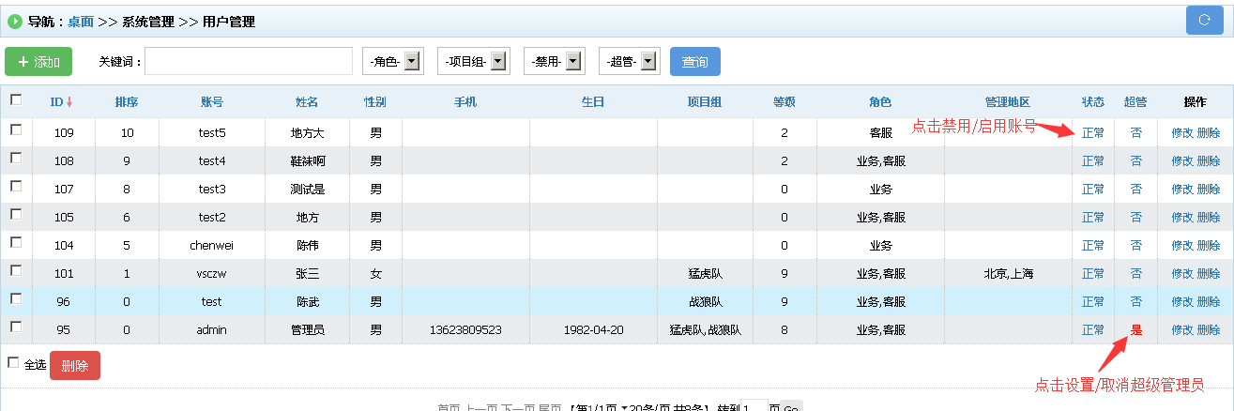The image size is (1234, 411).
Task: Check the header row select-all checkbox
Action: [x=16, y=99]
